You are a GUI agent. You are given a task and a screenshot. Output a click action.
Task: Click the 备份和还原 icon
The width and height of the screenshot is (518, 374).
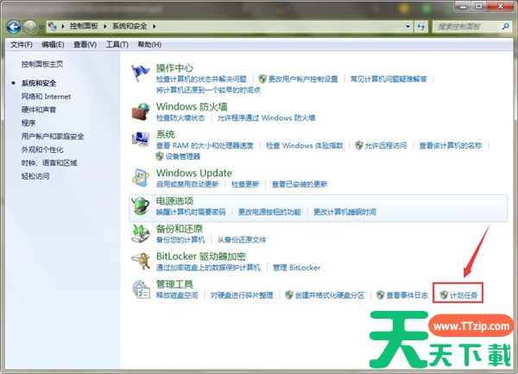142,232
